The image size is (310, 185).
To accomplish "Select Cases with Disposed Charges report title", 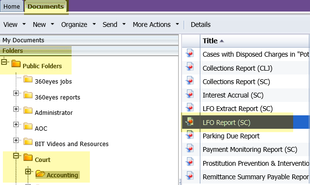I will pos(256,54).
